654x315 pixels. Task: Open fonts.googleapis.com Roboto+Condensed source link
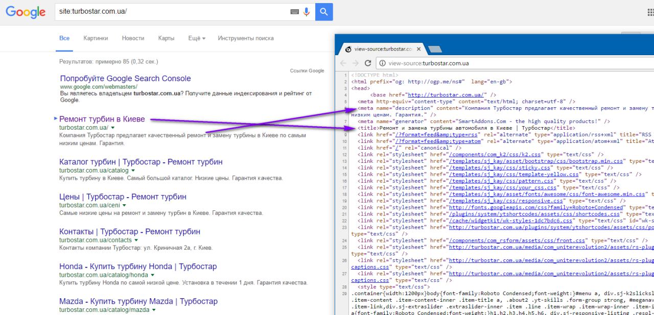click(x=536, y=207)
